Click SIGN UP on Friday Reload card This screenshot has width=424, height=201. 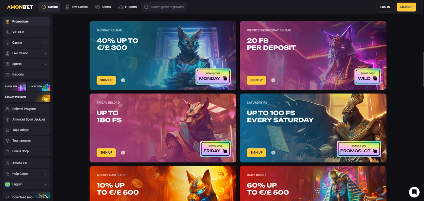[106, 153]
